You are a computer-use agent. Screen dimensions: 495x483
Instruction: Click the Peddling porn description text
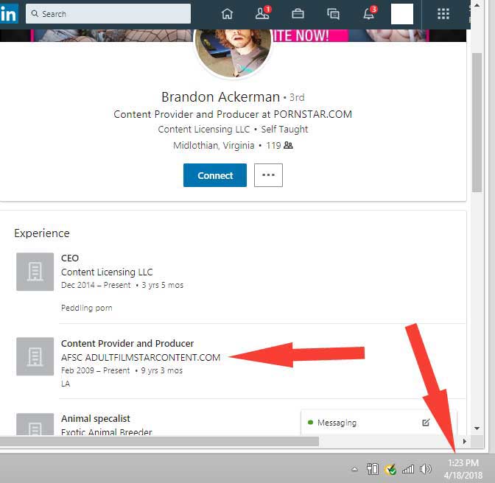(x=86, y=308)
